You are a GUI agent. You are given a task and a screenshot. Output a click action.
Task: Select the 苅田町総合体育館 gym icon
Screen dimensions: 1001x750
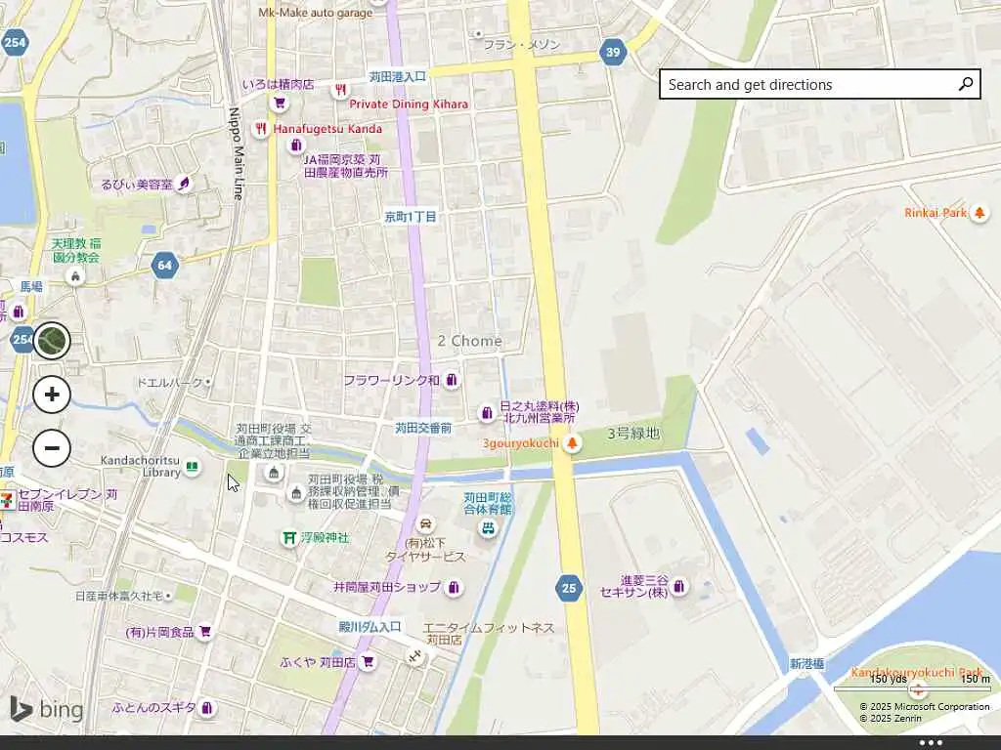pyautogui.click(x=489, y=528)
